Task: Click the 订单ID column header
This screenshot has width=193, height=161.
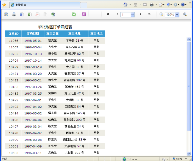Action: [13, 34]
